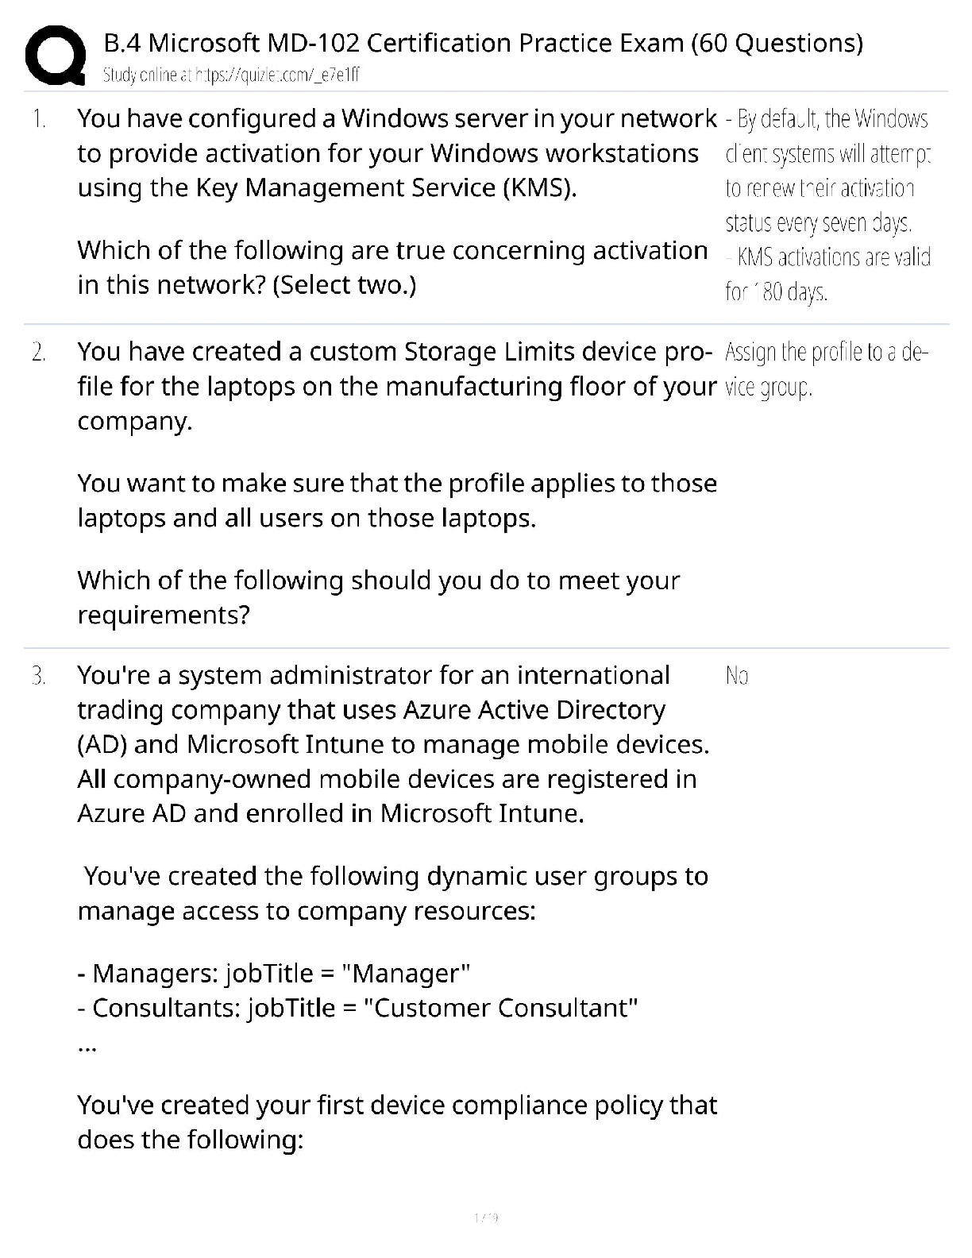This screenshot has width=972, height=1258.
Task: Click the KMS Windows server question text
Action: pyautogui.click(x=395, y=153)
